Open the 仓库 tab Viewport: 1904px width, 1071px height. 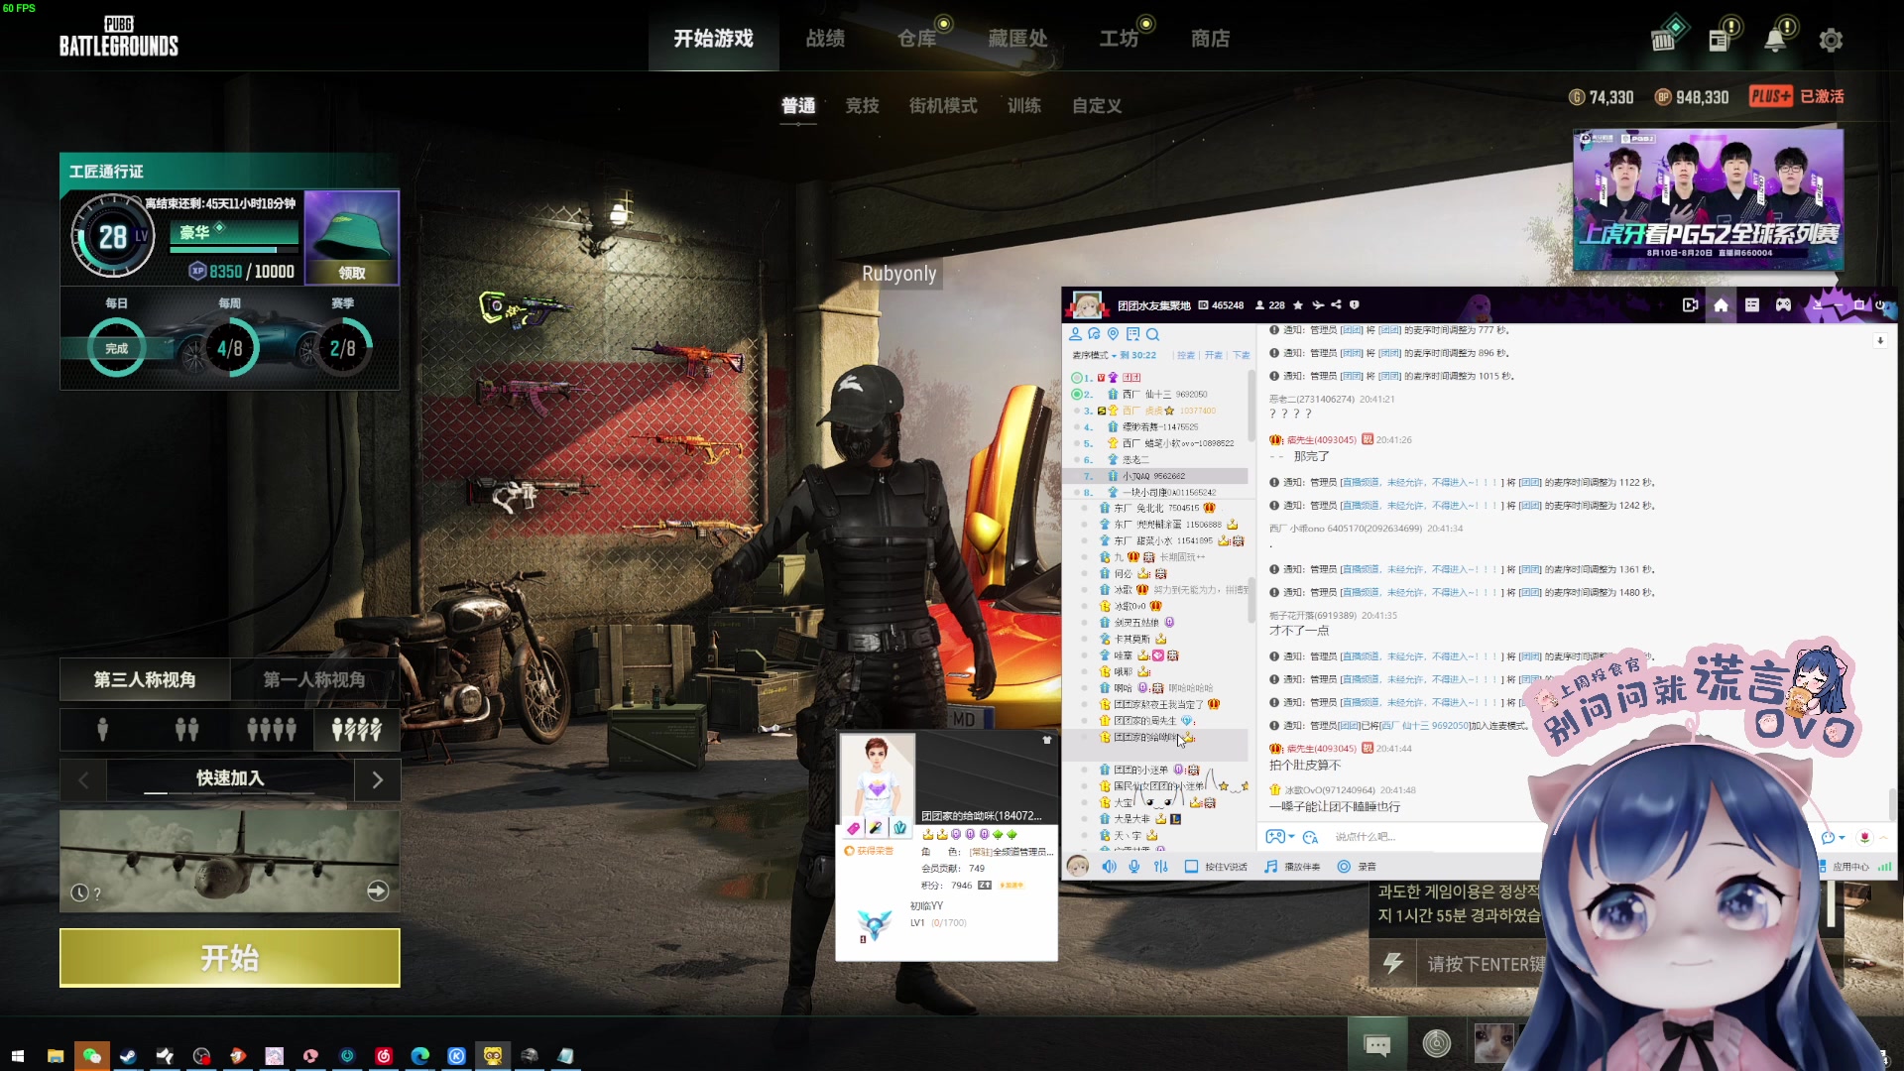916,39
